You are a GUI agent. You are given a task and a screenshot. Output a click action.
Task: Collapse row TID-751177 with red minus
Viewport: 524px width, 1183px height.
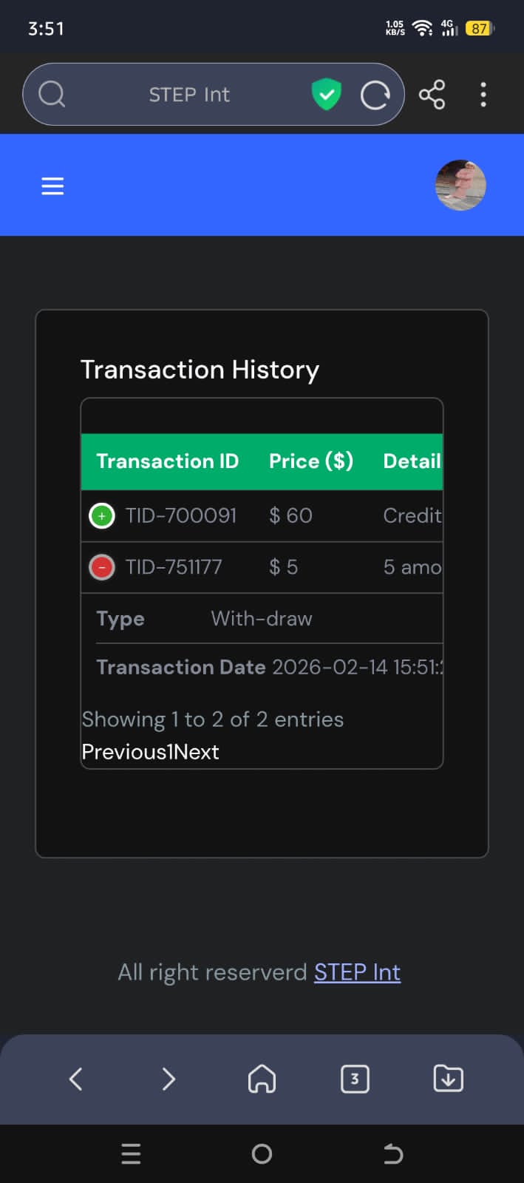tap(101, 567)
